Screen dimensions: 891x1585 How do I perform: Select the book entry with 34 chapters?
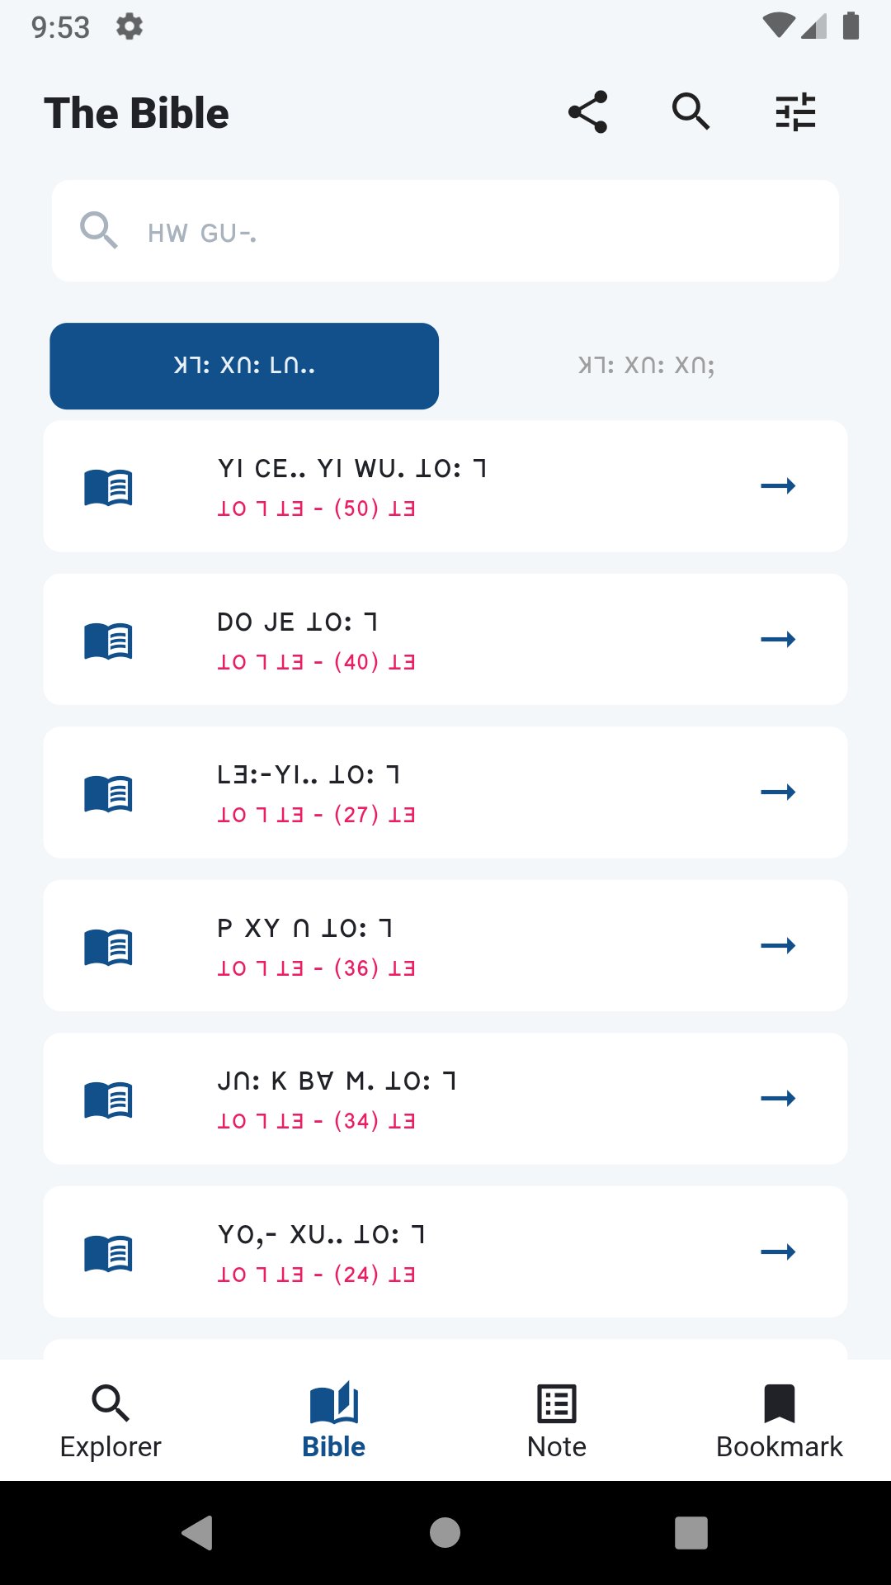(445, 1099)
